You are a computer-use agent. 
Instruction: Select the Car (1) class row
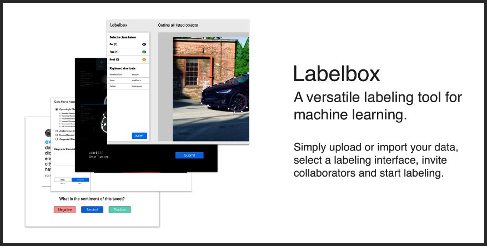point(128,44)
